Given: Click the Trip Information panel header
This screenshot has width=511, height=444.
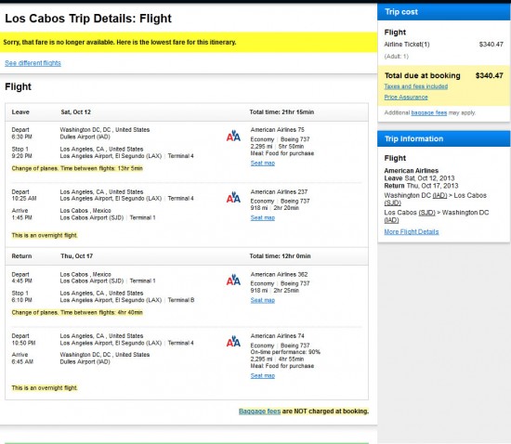Looking at the screenshot, I should 444,138.
